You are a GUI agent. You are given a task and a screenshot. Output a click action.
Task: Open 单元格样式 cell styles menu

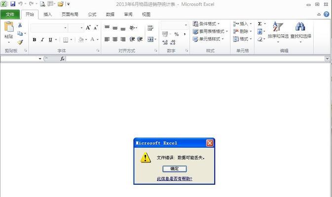coord(208,39)
